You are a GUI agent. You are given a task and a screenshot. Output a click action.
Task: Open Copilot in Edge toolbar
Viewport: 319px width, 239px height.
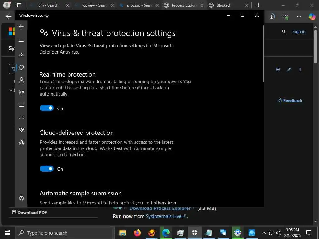(x=312, y=16)
